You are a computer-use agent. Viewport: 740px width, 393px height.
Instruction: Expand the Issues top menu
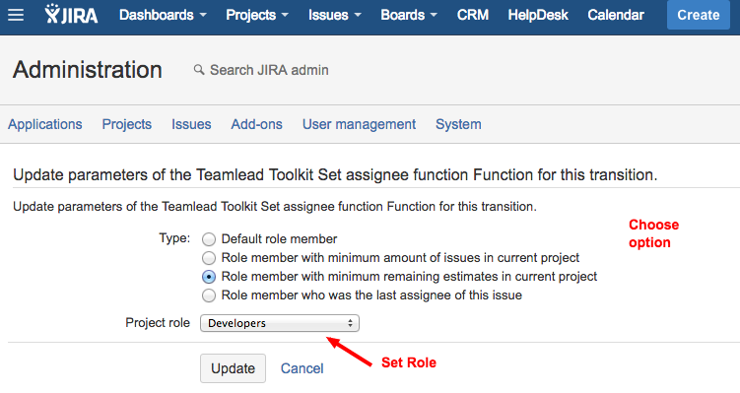click(x=335, y=15)
